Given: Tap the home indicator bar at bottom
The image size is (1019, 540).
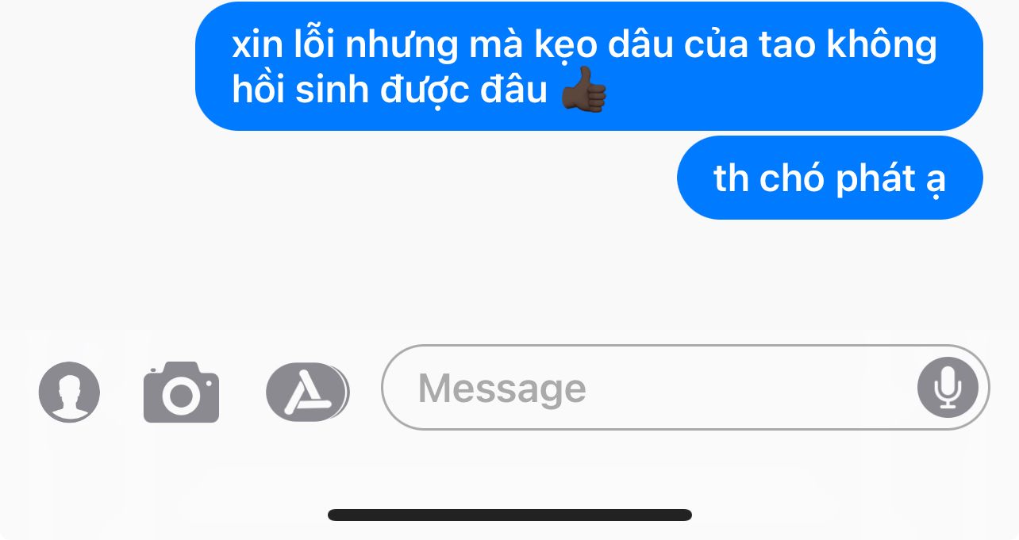Looking at the screenshot, I should 509,515.
